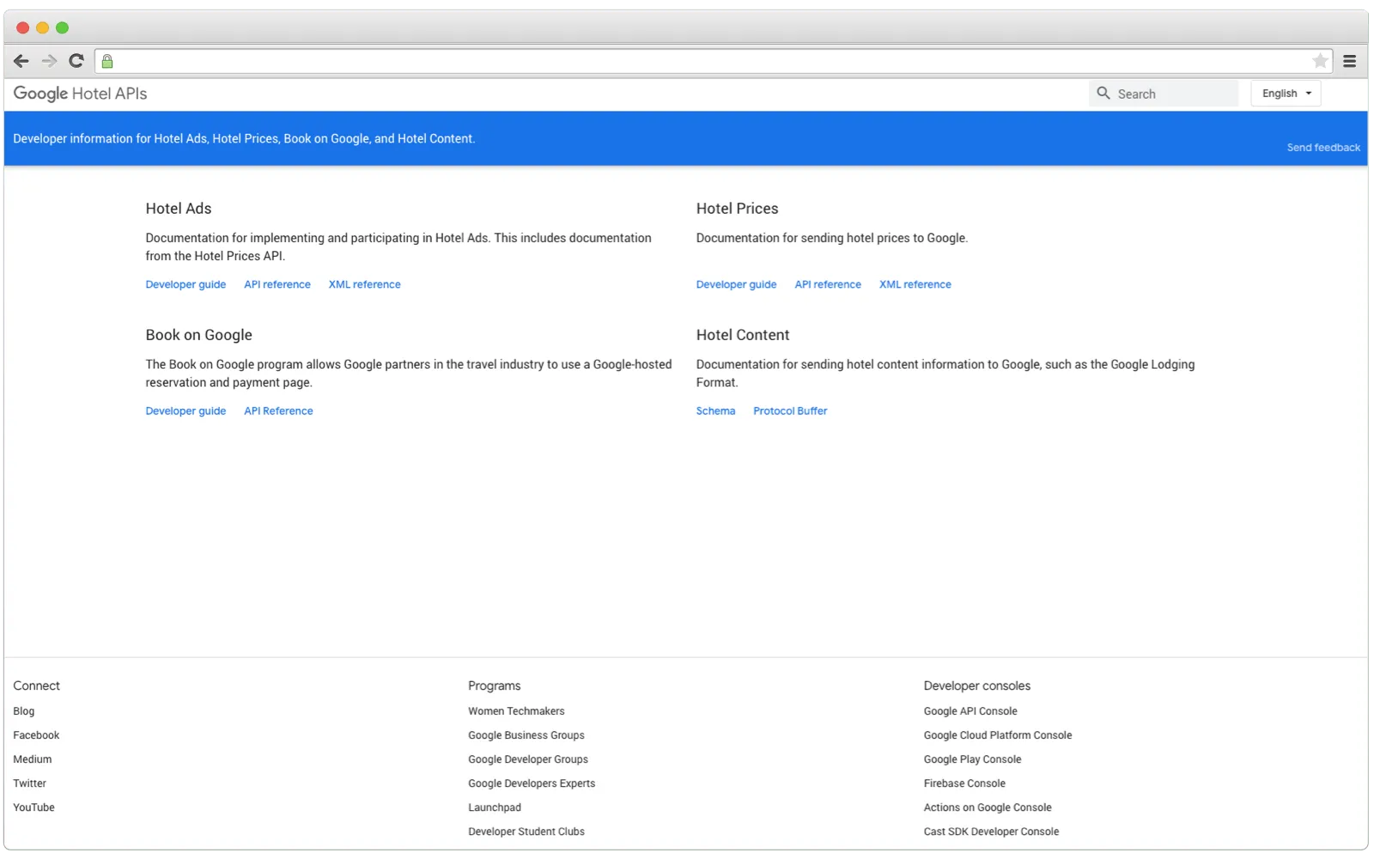The image size is (1374, 859).
Task: Open Firebase Console link
Action: (x=964, y=783)
